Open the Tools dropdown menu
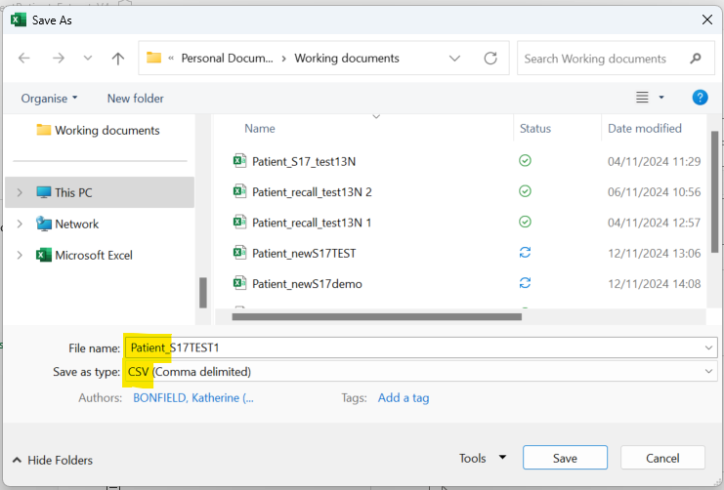Image resolution: width=724 pixels, height=490 pixels. (x=483, y=458)
